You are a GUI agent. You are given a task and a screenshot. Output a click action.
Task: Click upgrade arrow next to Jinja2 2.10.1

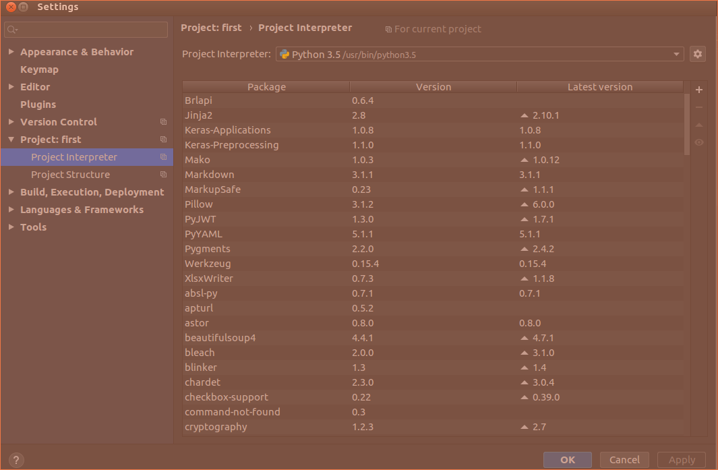pos(525,115)
